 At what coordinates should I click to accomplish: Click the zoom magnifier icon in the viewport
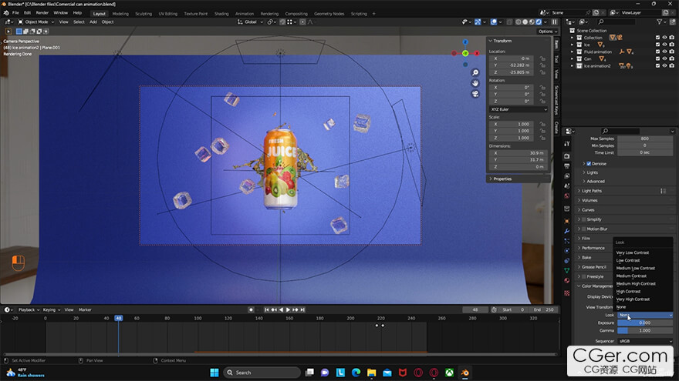pyautogui.click(x=475, y=72)
